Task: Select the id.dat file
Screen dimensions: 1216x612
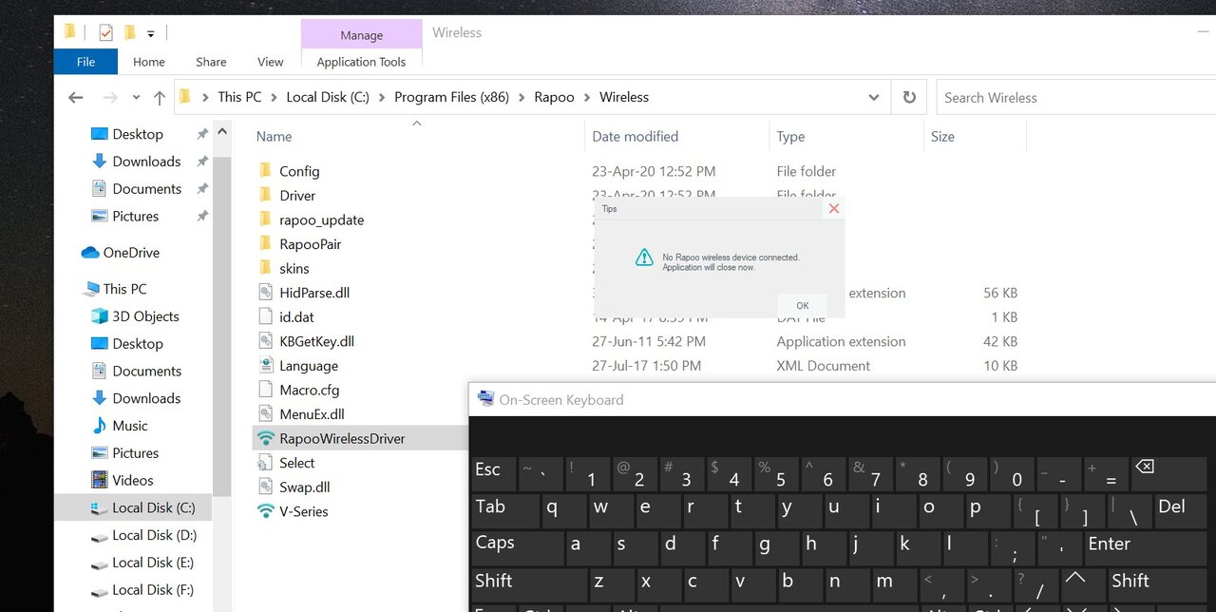Action: point(296,317)
